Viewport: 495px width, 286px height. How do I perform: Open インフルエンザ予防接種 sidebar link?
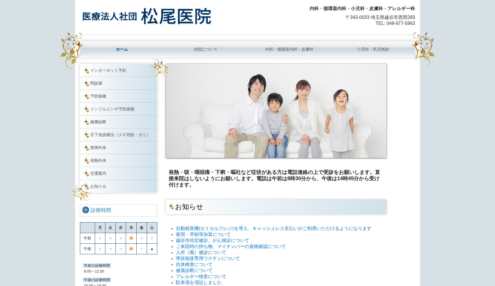[x=112, y=109]
